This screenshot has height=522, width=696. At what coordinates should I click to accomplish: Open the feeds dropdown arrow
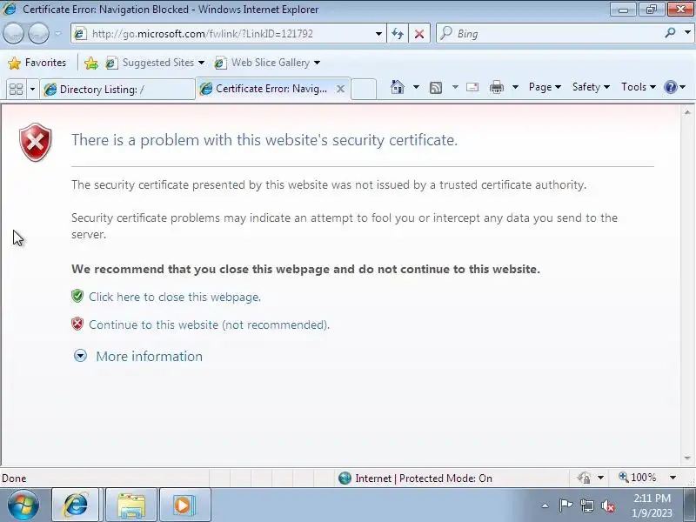coord(455,87)
